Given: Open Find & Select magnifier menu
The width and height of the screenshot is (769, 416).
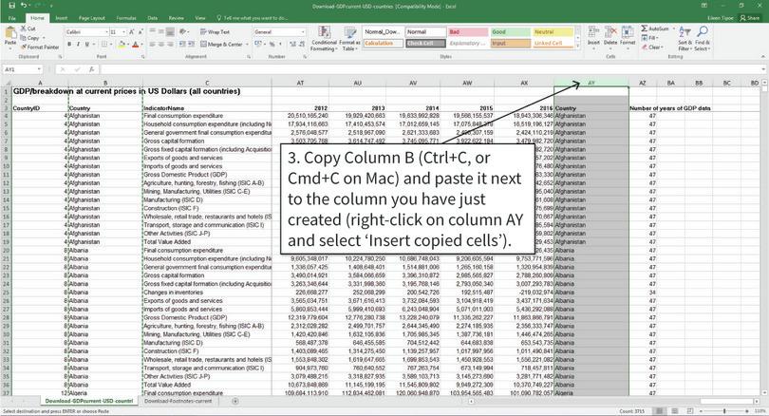Looking at the screenshot, I should pyautogui.click(x=703, y=38).
